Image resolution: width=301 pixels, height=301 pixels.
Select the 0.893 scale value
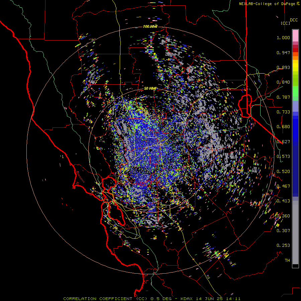tap(283, 67)
